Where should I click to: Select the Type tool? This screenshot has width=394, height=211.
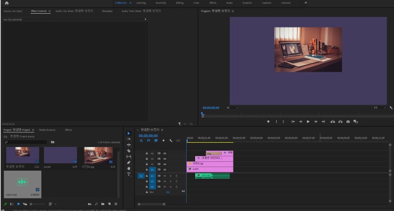point(129,174)
